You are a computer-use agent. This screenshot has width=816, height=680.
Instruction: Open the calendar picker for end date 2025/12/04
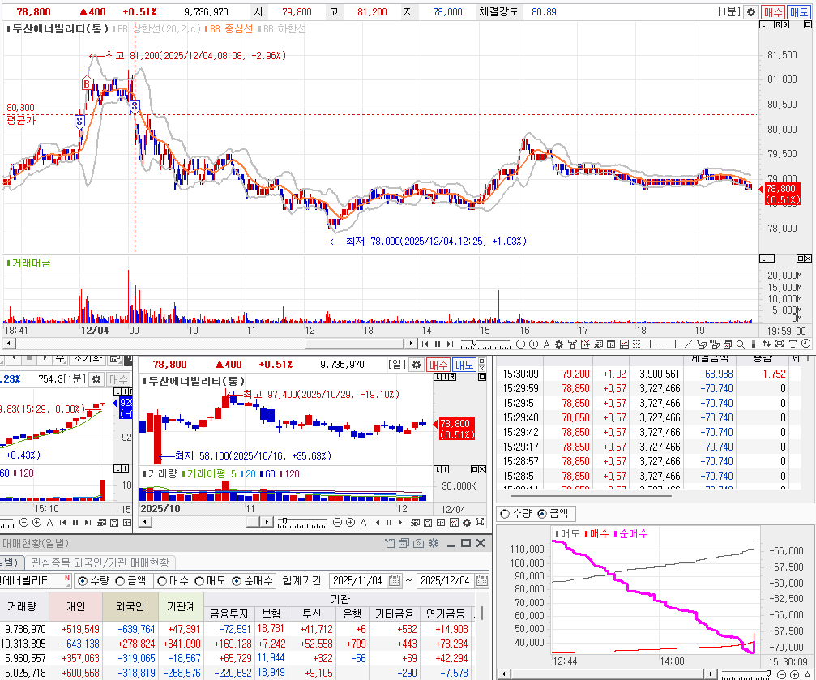(482, 581)
